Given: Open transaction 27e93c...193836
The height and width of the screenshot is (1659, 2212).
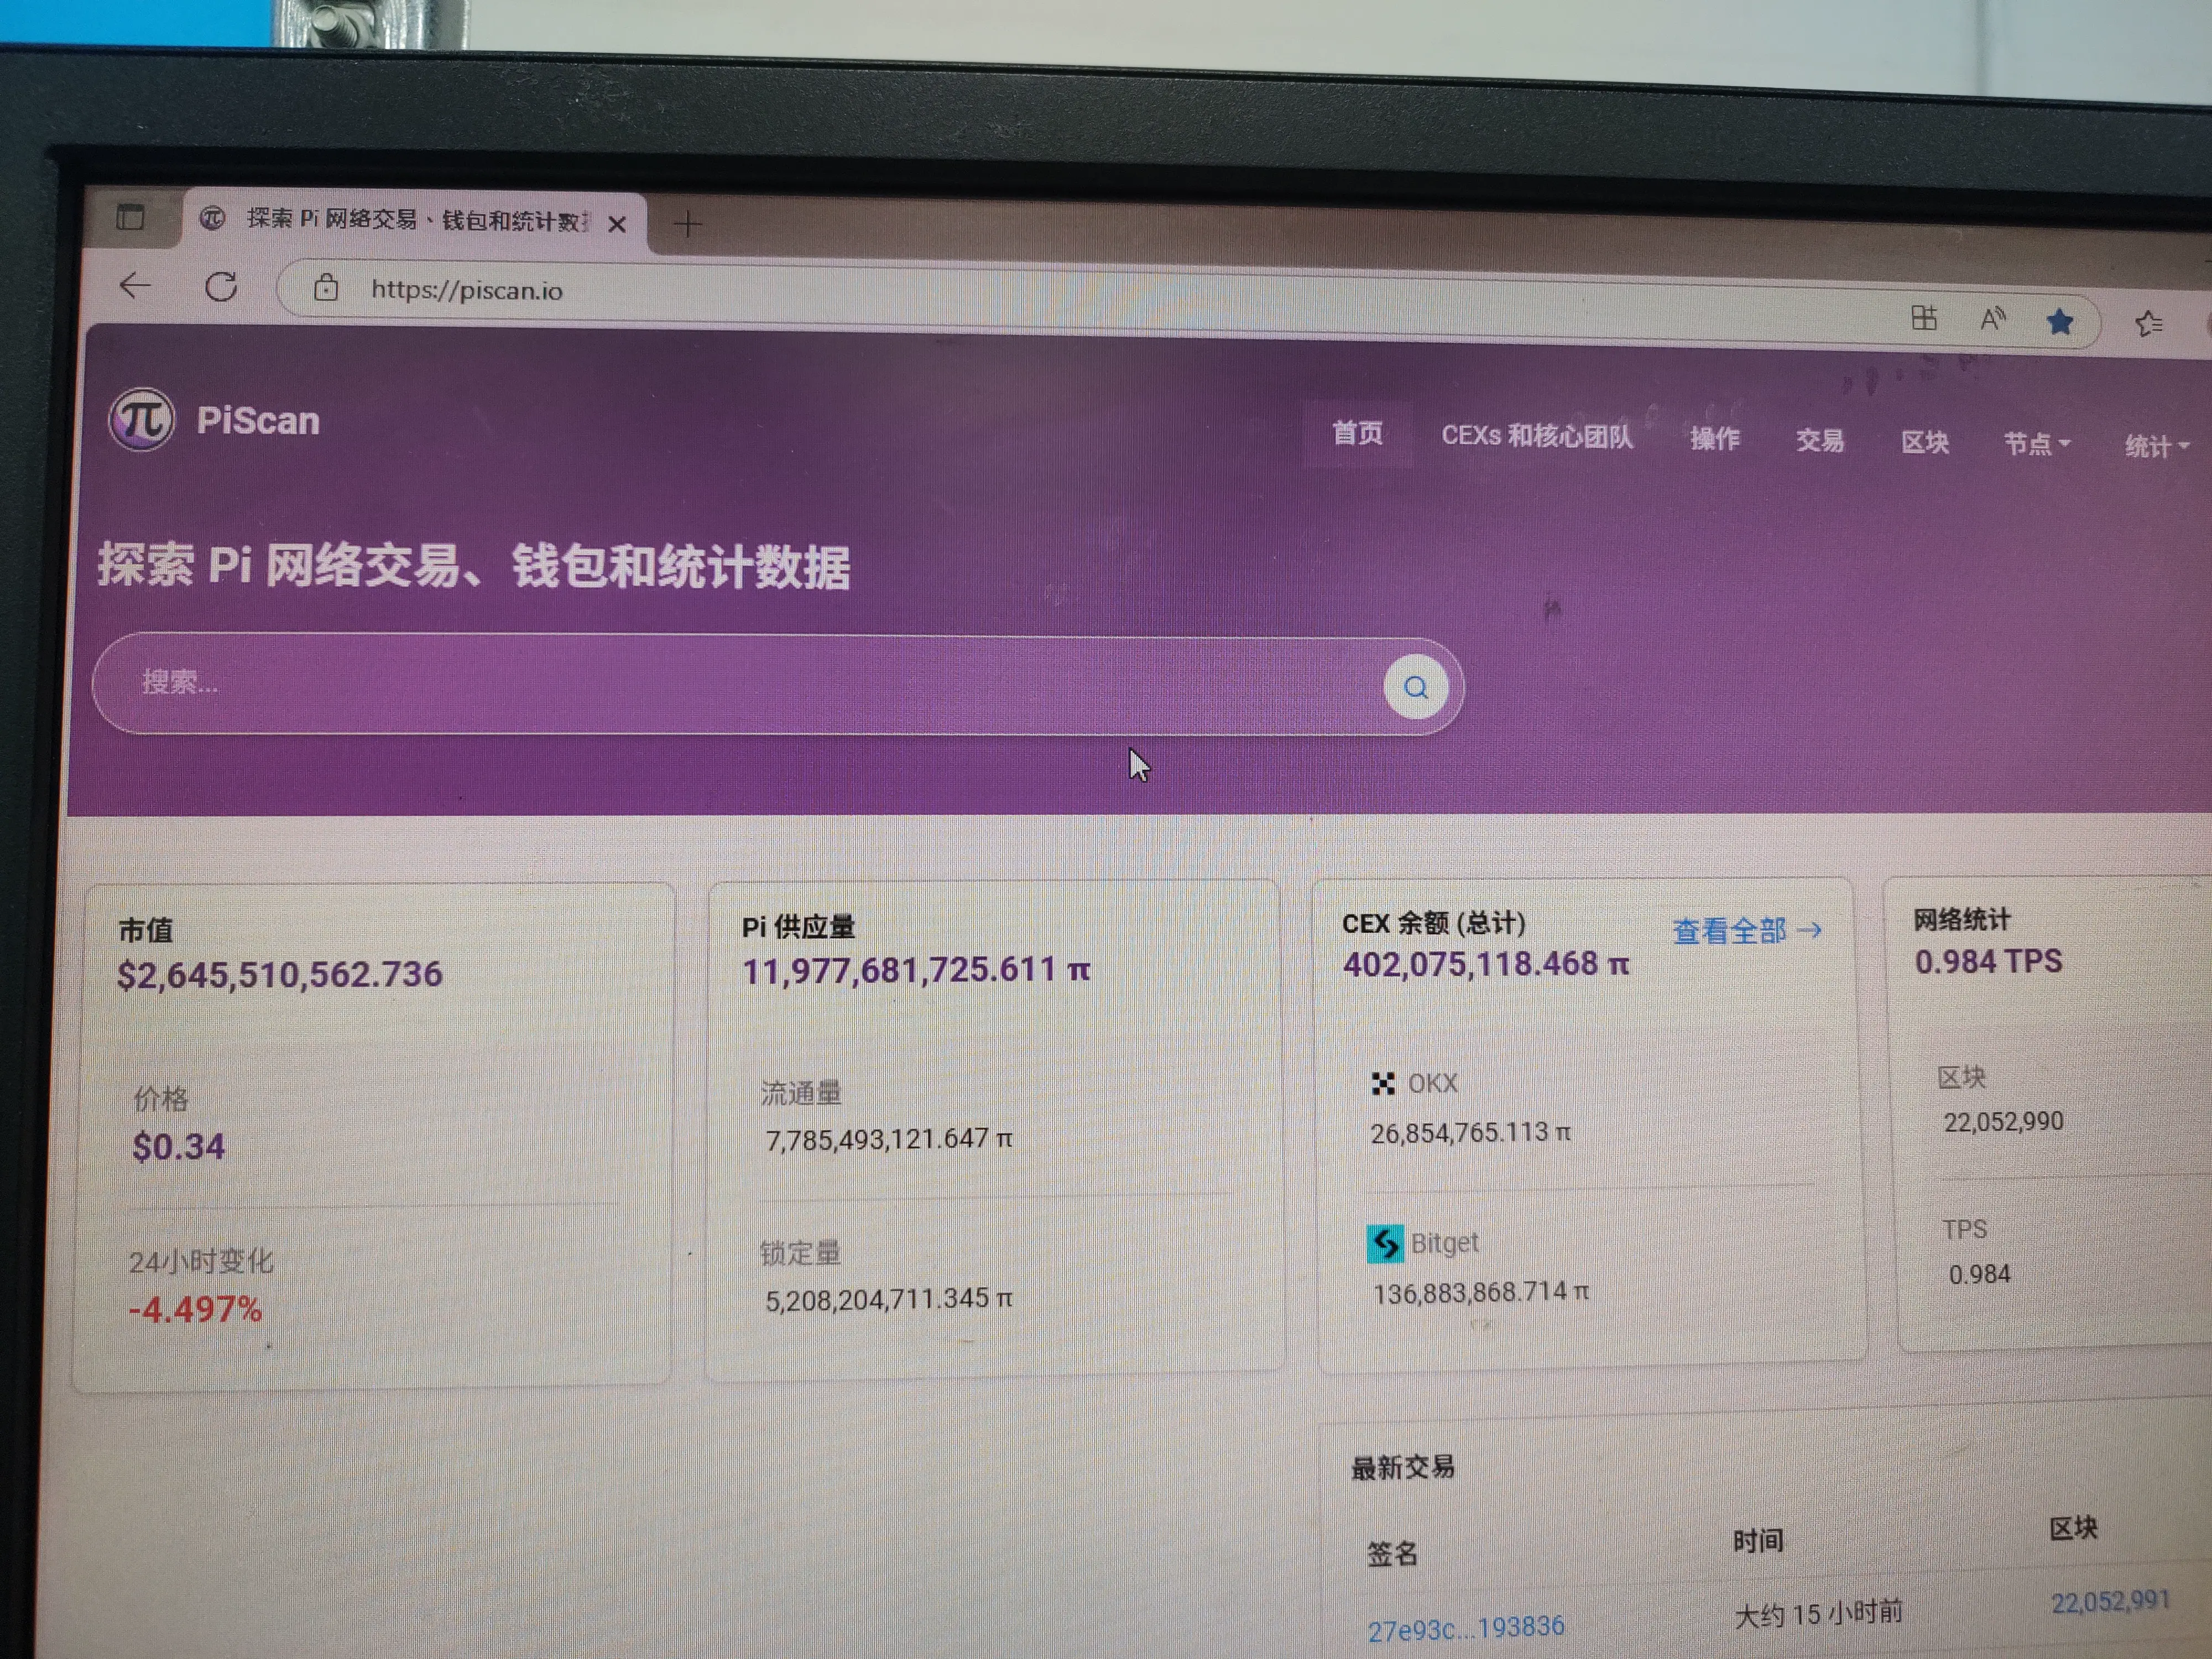Looking at the screenshot, I should [x=1466, y=1629].
